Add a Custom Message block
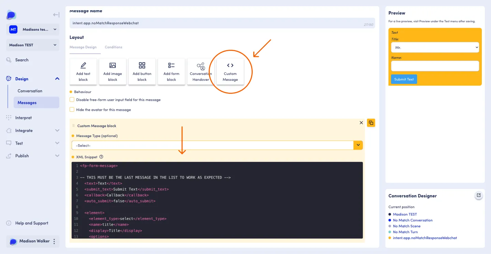The image size is (491, 254). click(230, 72)
